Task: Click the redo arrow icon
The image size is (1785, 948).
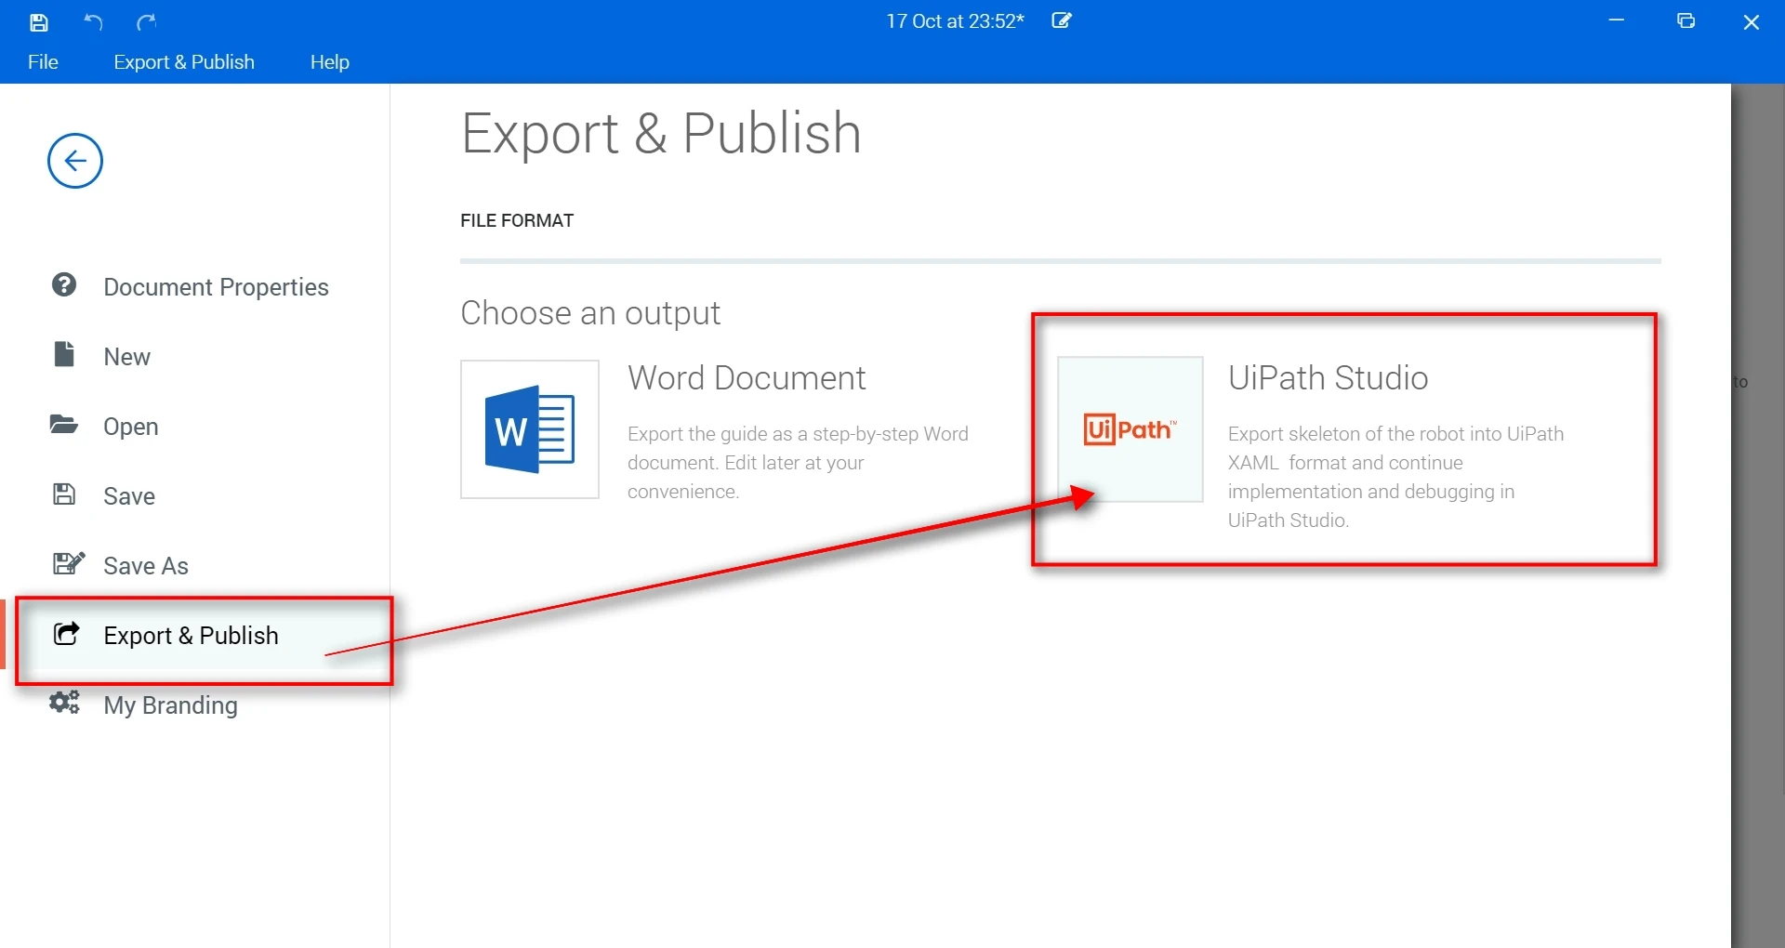Action: pyautogui.click(x=147, y=22)
